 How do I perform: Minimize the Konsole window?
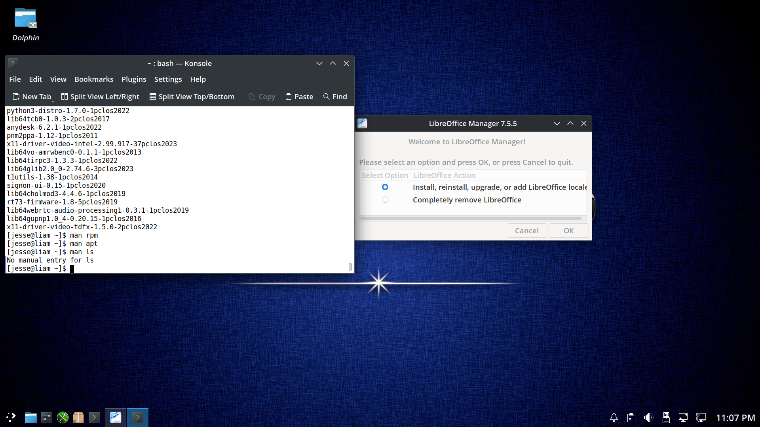319,63
